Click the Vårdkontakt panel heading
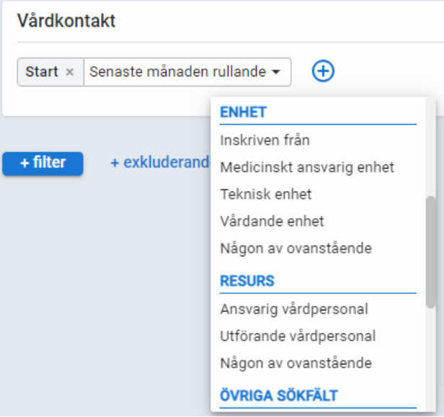Viewport: 444px width, 417px height. pos(66,21)
